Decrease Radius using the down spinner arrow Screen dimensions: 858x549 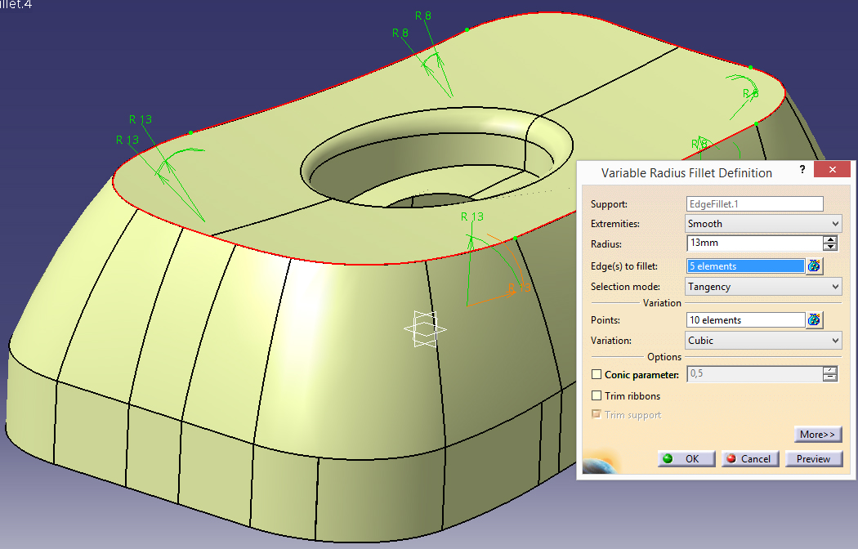point(831,247)
